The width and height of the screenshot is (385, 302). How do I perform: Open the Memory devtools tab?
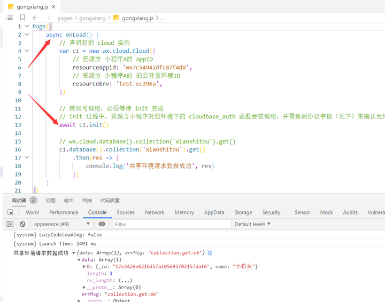coord(184,212)
